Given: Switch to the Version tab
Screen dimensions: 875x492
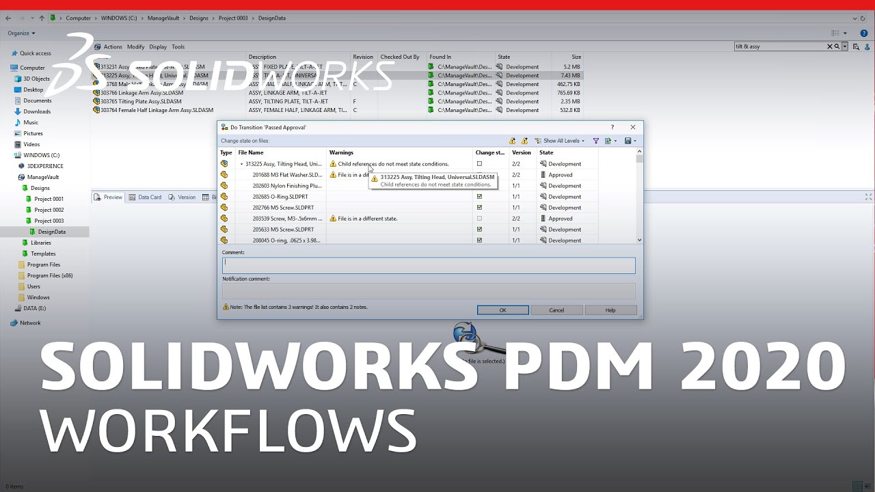Looking at the screenshot, I should point(182,197).
